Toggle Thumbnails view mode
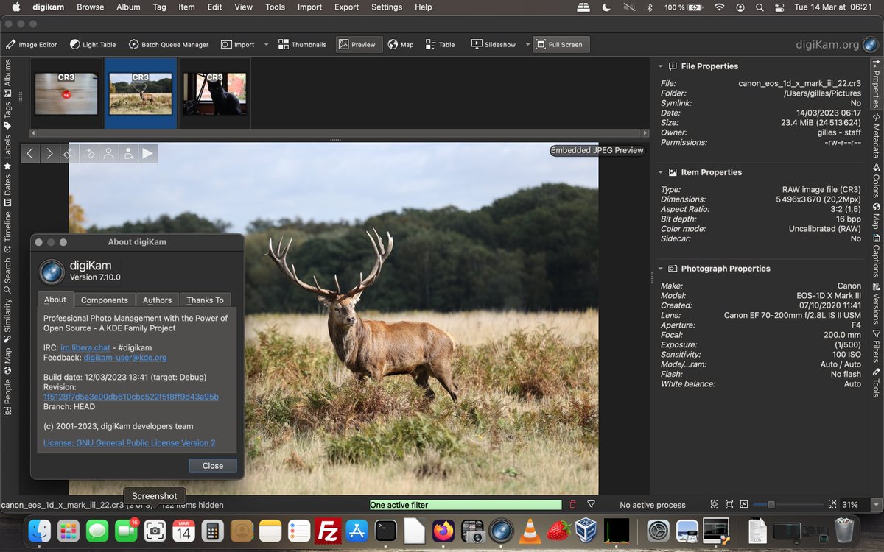The image size is (884, 552). (x=301, y=44)
